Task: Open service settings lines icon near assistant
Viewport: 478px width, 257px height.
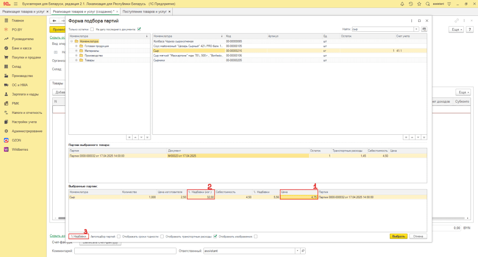Action: click(x=449, y=4)
